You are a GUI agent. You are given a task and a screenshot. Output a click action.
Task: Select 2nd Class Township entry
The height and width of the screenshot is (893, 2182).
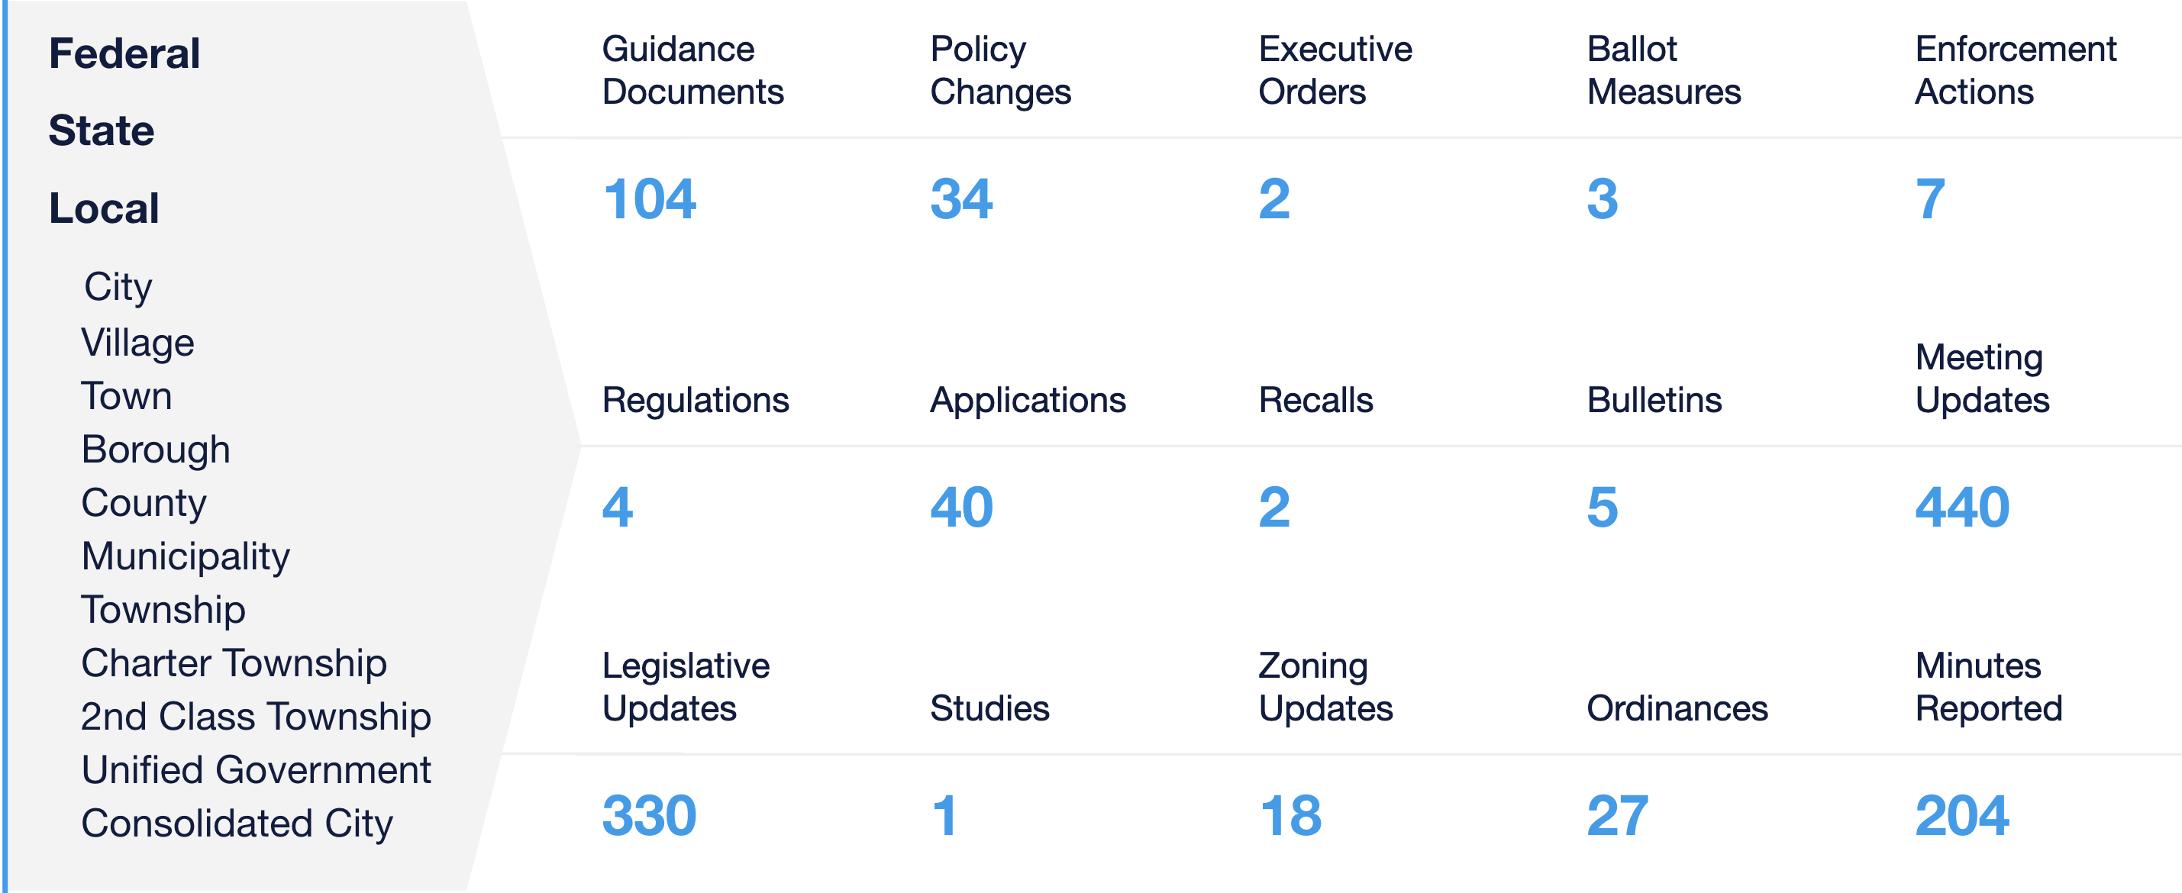click(x=256, y=717)
